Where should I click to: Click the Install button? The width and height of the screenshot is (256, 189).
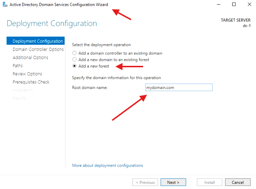pyautogui.click(x=209, y=182)
